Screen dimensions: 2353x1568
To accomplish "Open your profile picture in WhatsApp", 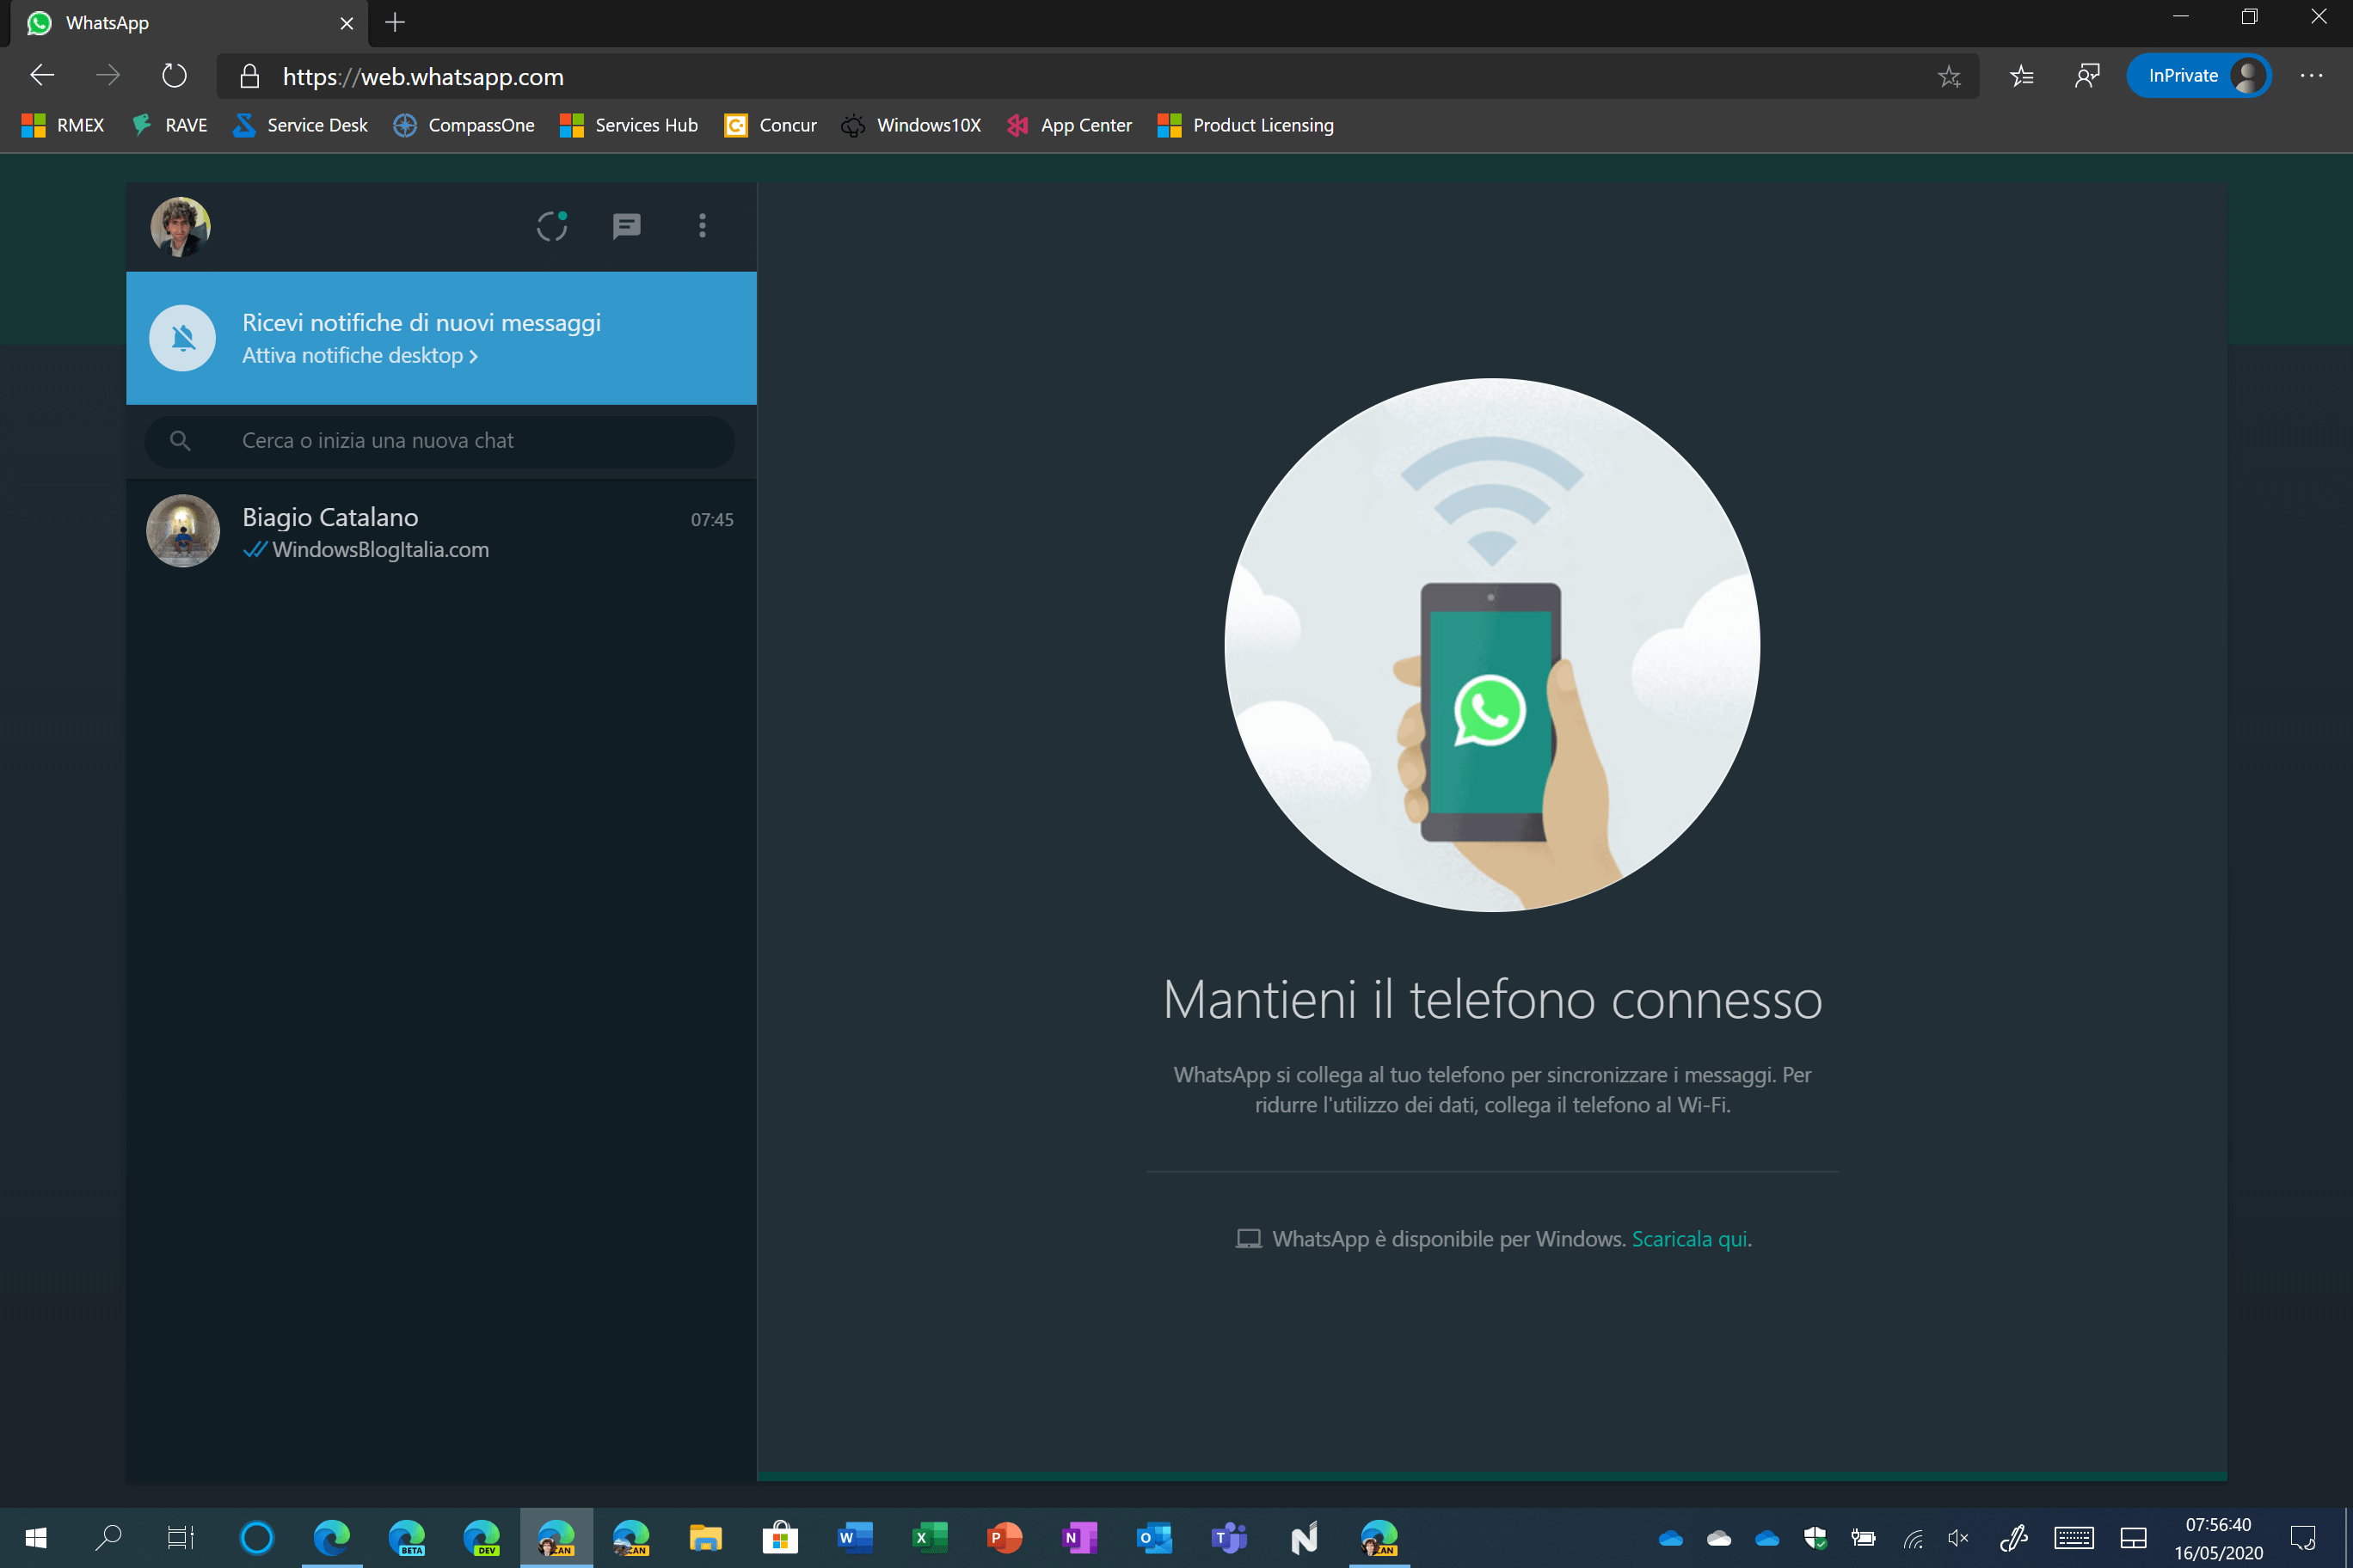I will pyautogui.click(x=180, y=226).
